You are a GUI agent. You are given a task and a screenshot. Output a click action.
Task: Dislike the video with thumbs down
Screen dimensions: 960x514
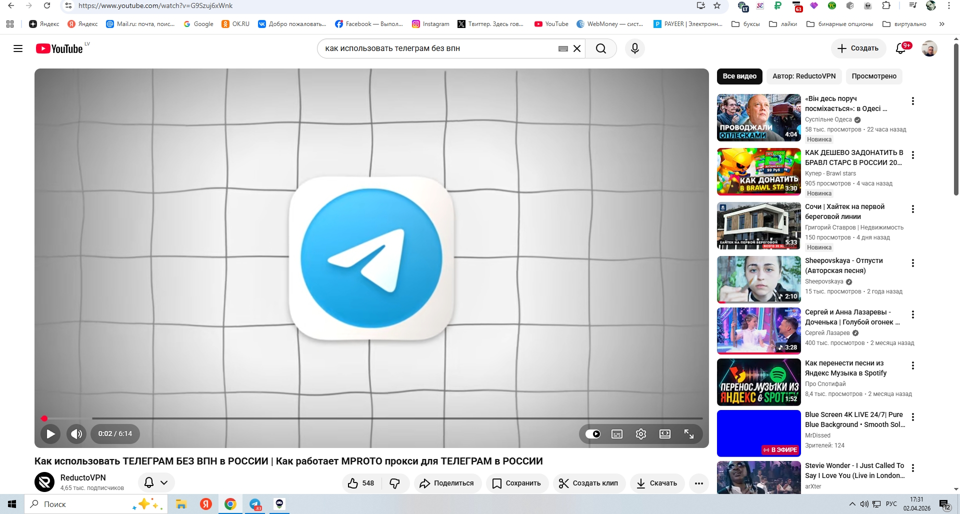(395, 483)
